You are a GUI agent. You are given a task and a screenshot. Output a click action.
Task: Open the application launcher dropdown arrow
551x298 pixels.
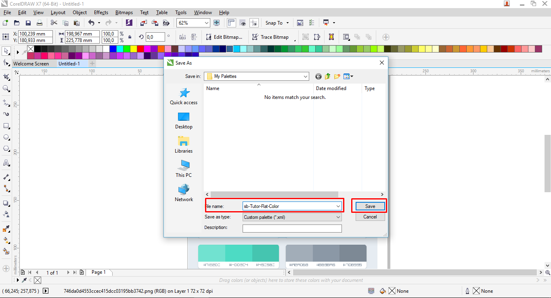tap(334, 23)
